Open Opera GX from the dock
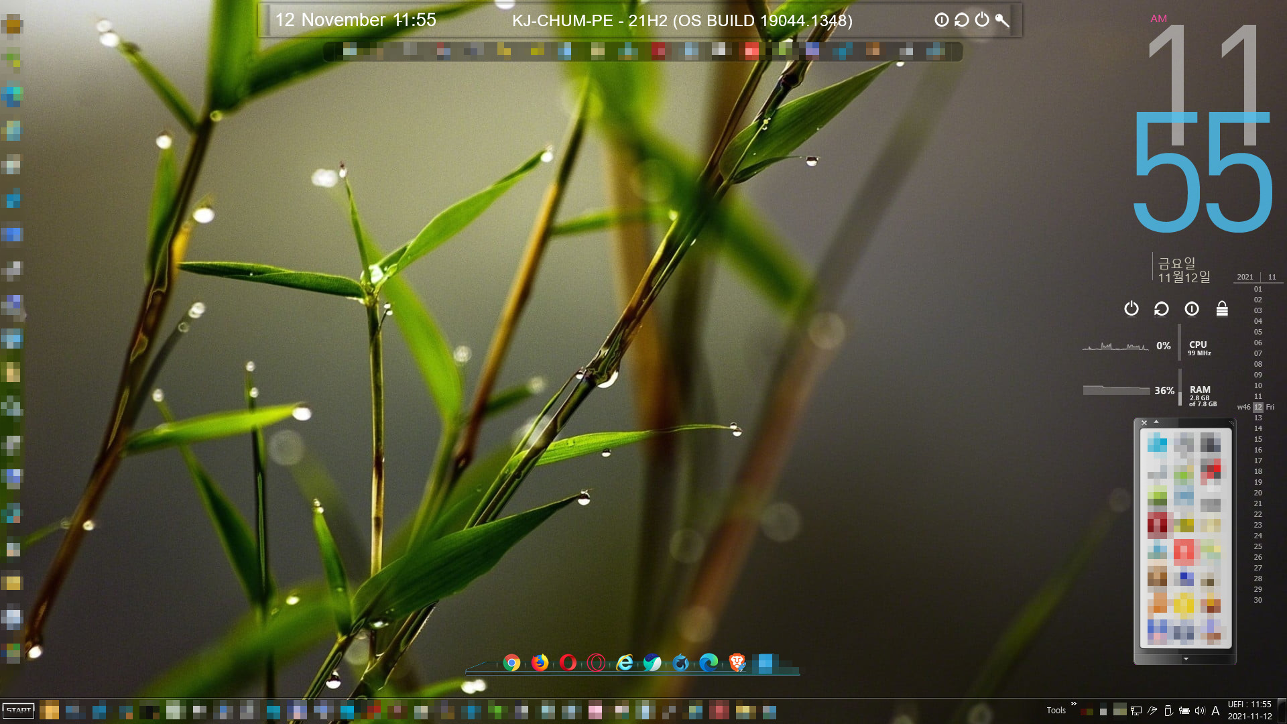Screen dimensions: 1287x724 coord(596,663)
